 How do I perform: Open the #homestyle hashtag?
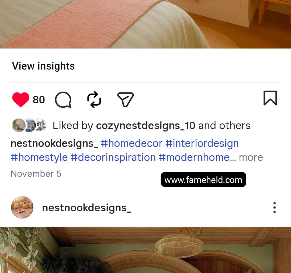point(39,158)
